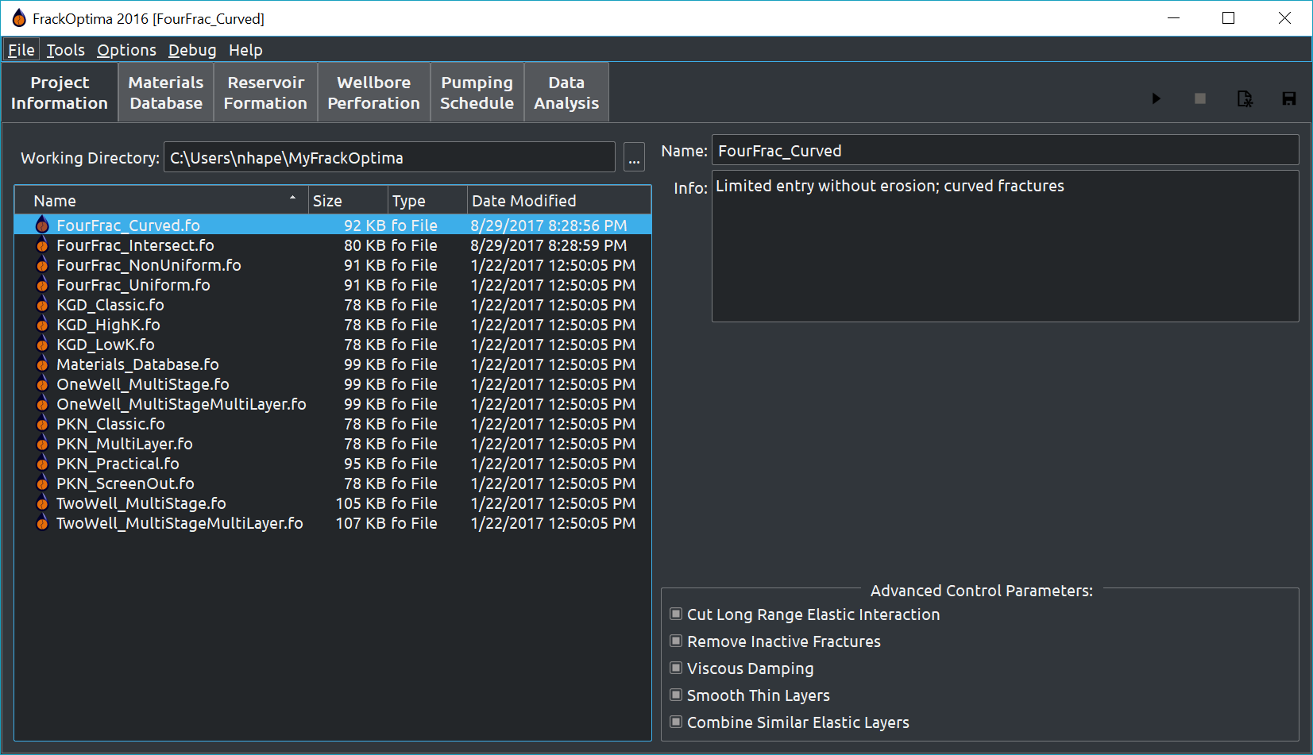The image size is (1313, 755).
Task: Click the flame icon beside PKN_Practical.fo
Action: tap(42, 463)
